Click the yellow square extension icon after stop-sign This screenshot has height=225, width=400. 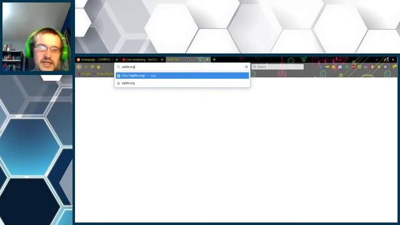pyautogui.click(x=359, y=67)
